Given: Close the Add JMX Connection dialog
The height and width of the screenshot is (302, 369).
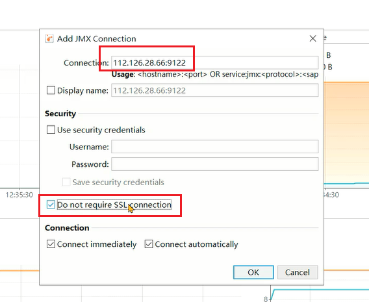Looking at the screenshot, I should pyautogui.click(x=312, y=38).
